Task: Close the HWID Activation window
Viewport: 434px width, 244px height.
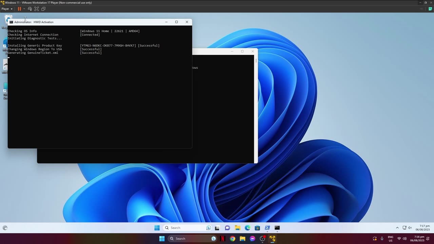Action: pyautogui.click(x=187, y=22)
